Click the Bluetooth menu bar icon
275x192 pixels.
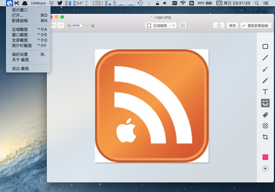click(149, 3)
